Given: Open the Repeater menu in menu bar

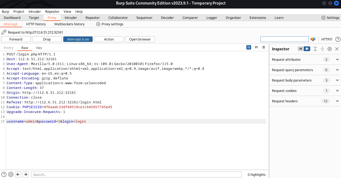Looking at the screenshot, I should click(52, 11).
